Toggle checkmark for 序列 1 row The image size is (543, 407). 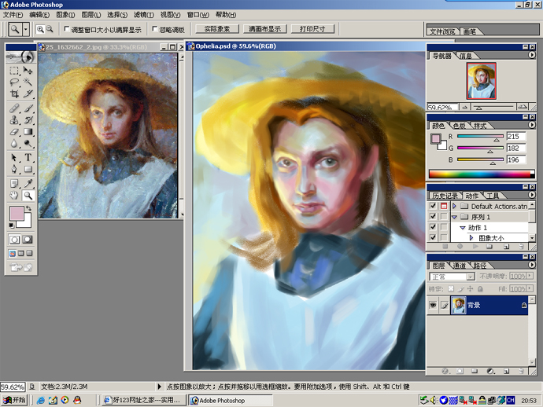pos(433,217)
